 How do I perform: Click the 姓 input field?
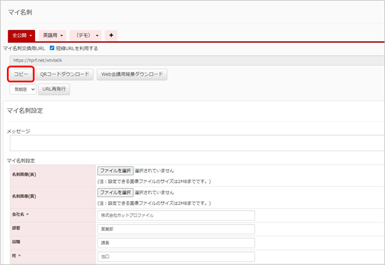tap(176, 257)
